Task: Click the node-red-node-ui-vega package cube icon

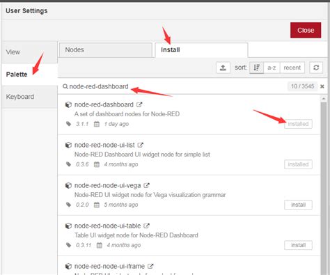Action: (x=68, y=185)
